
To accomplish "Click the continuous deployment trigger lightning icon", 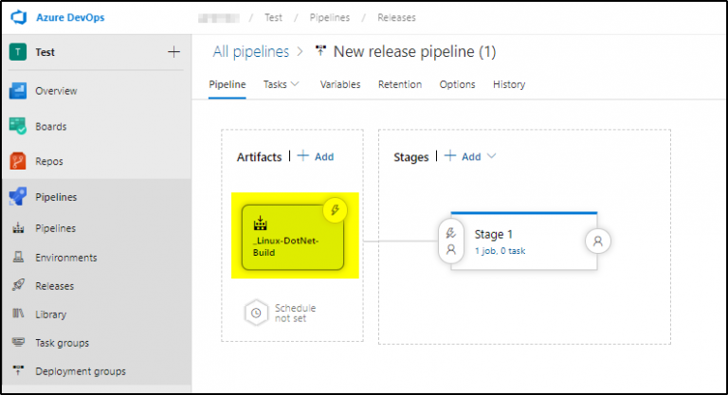I will click(x=336, y=210).
